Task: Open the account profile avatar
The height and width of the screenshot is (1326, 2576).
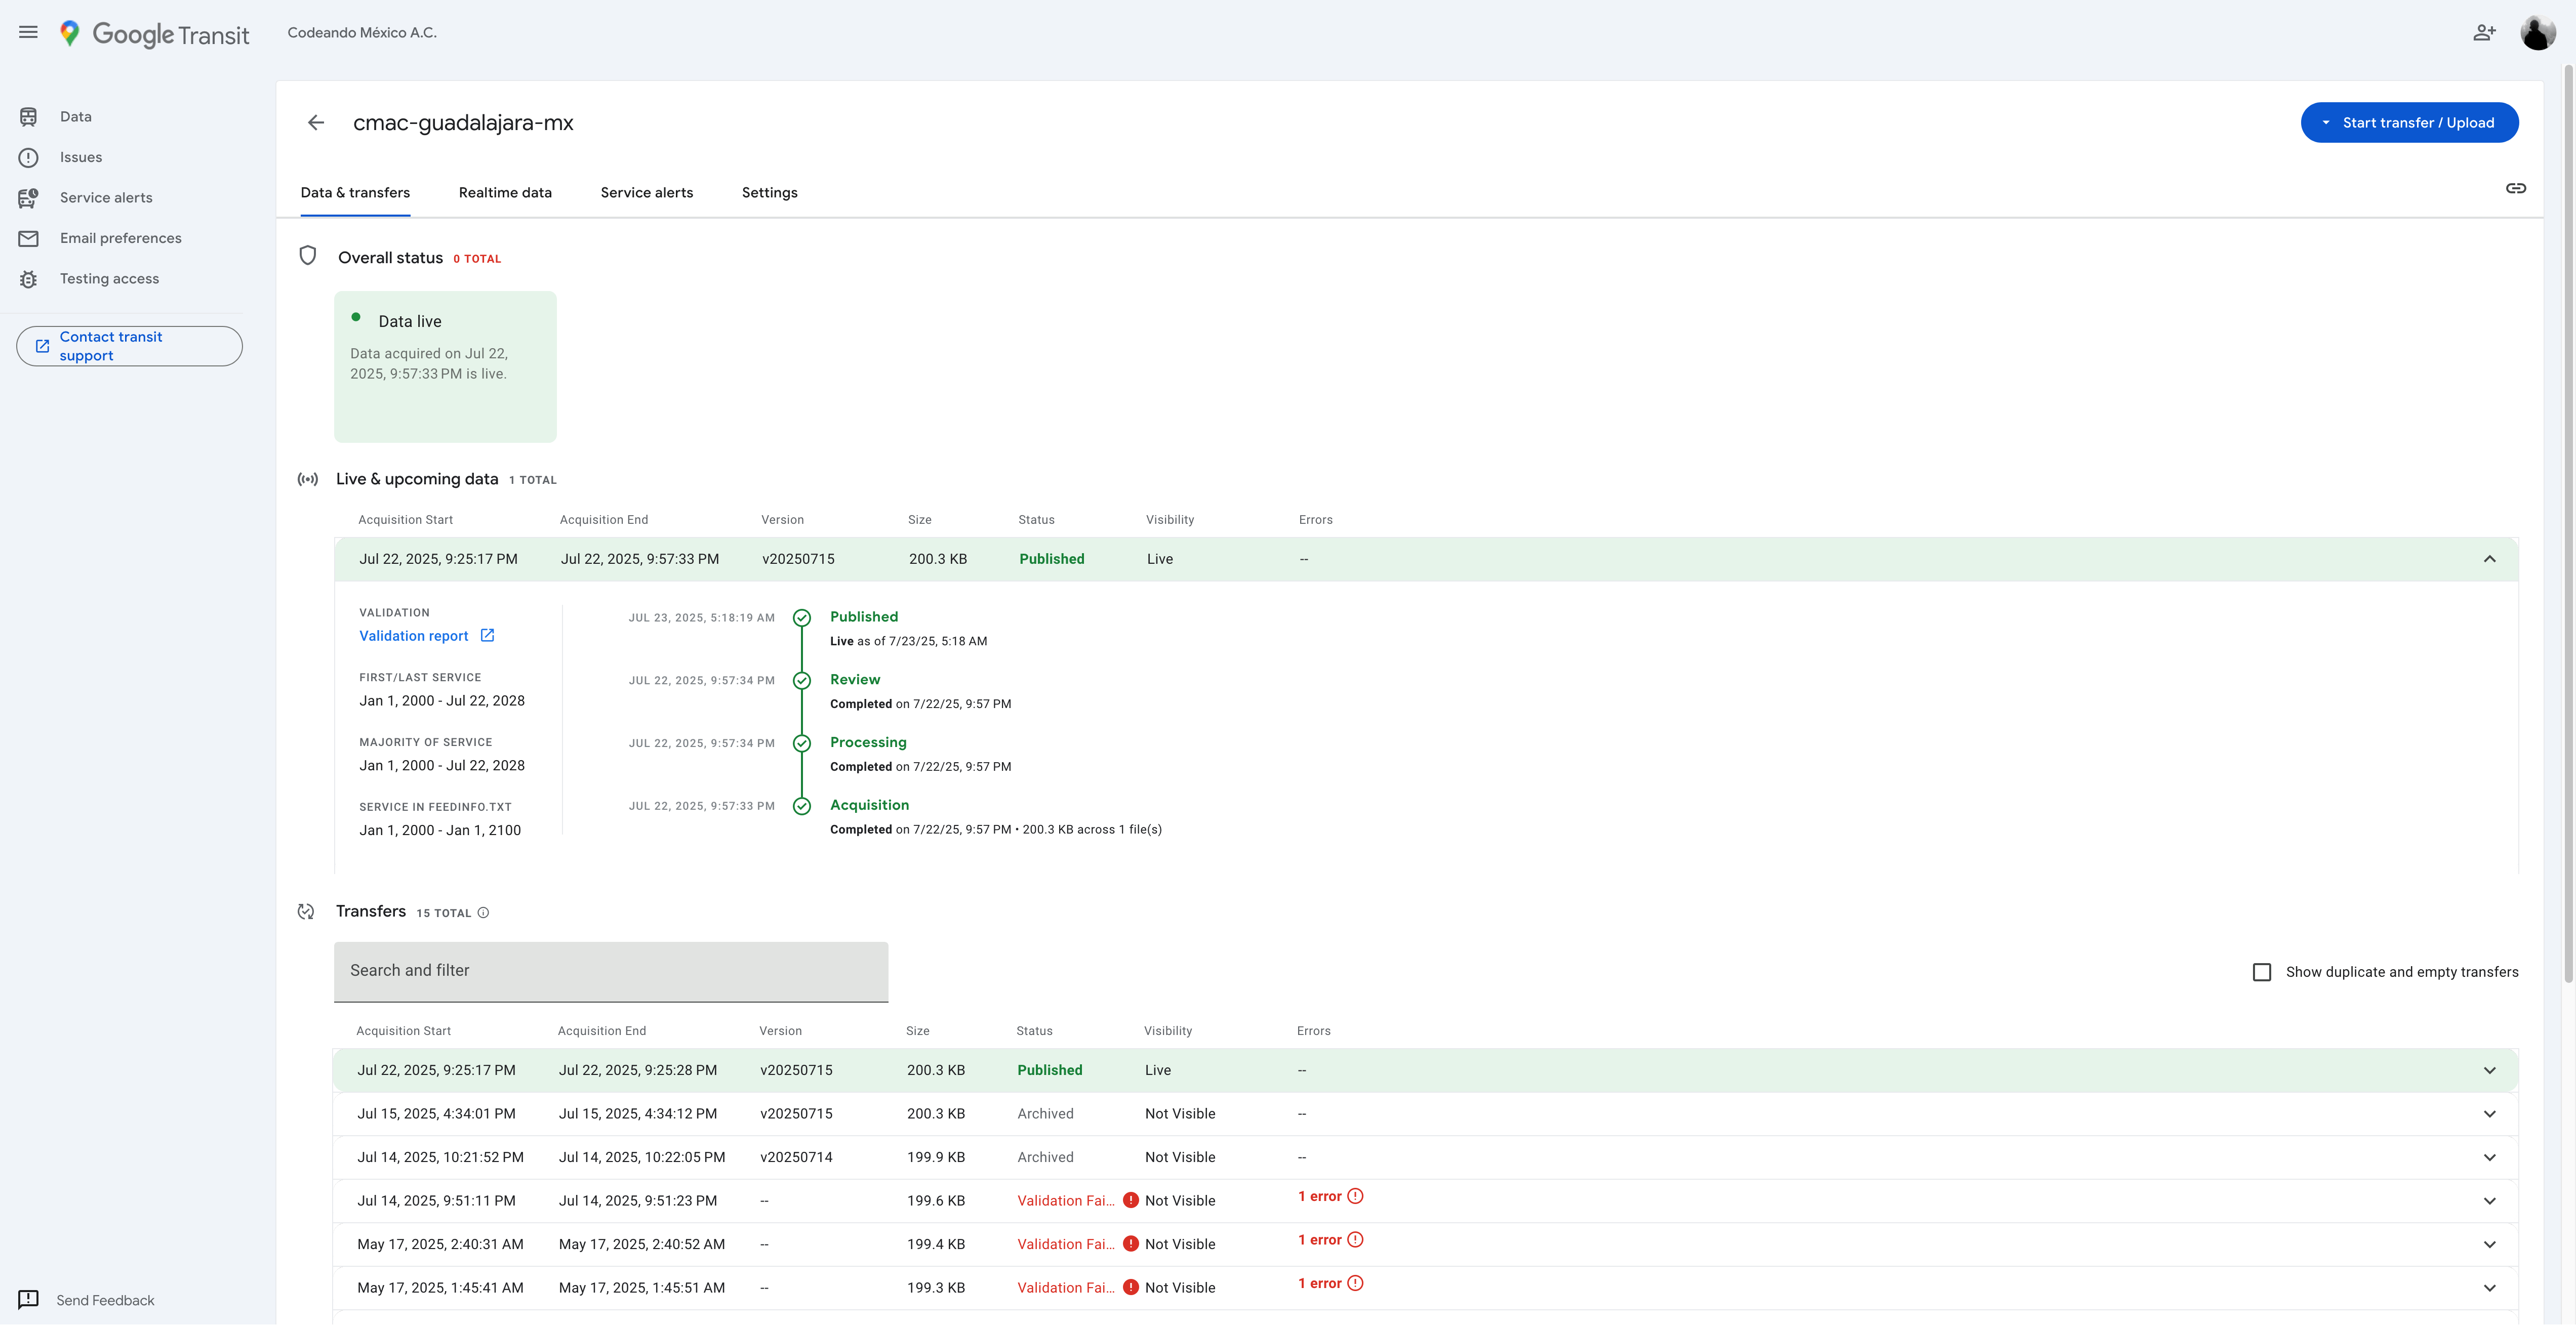Action: tap(2537, 33)
